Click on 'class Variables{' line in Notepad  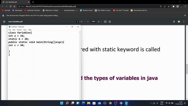(x=20, y=33)
